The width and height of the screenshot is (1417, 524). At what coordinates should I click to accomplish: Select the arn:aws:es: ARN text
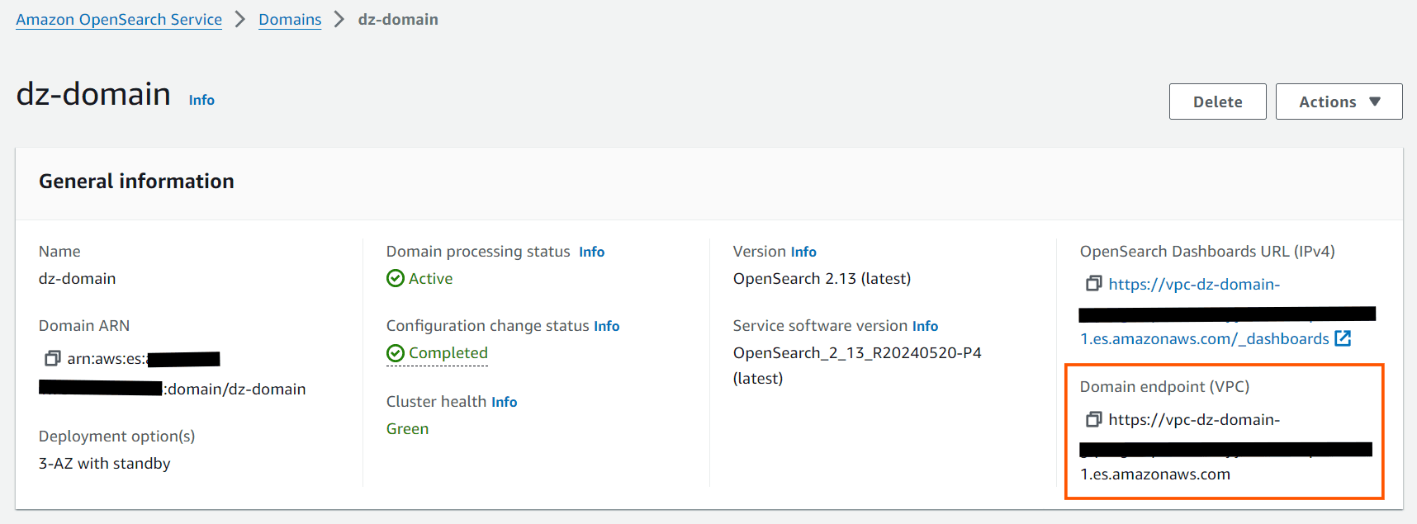tap(107, 359)
